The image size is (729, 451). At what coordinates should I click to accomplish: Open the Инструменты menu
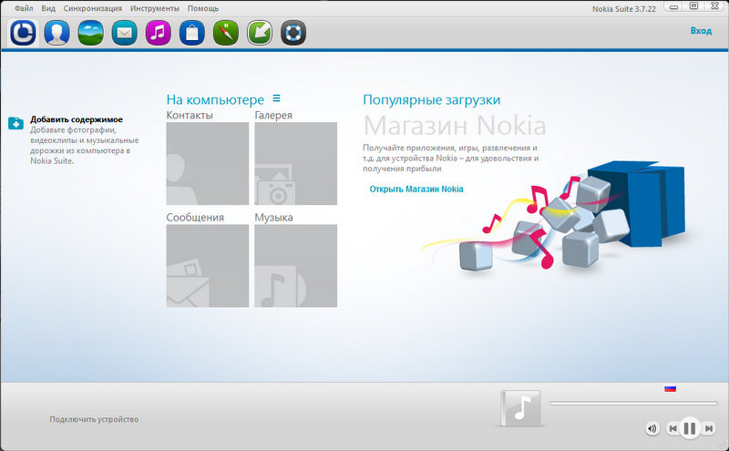[x=155, y=8]
